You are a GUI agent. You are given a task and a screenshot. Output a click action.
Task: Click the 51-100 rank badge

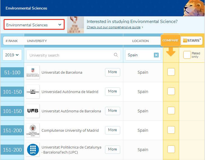coord(12,72)
